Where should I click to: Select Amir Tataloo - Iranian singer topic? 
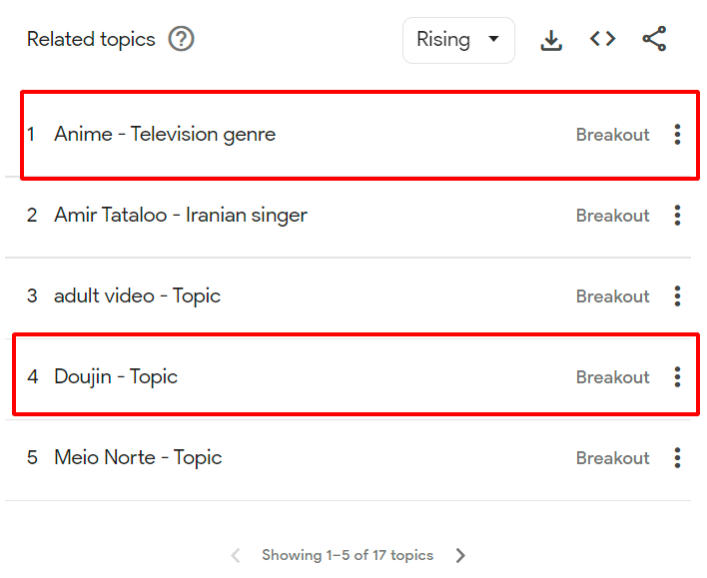pyautogui.click(x=181, y=216)
